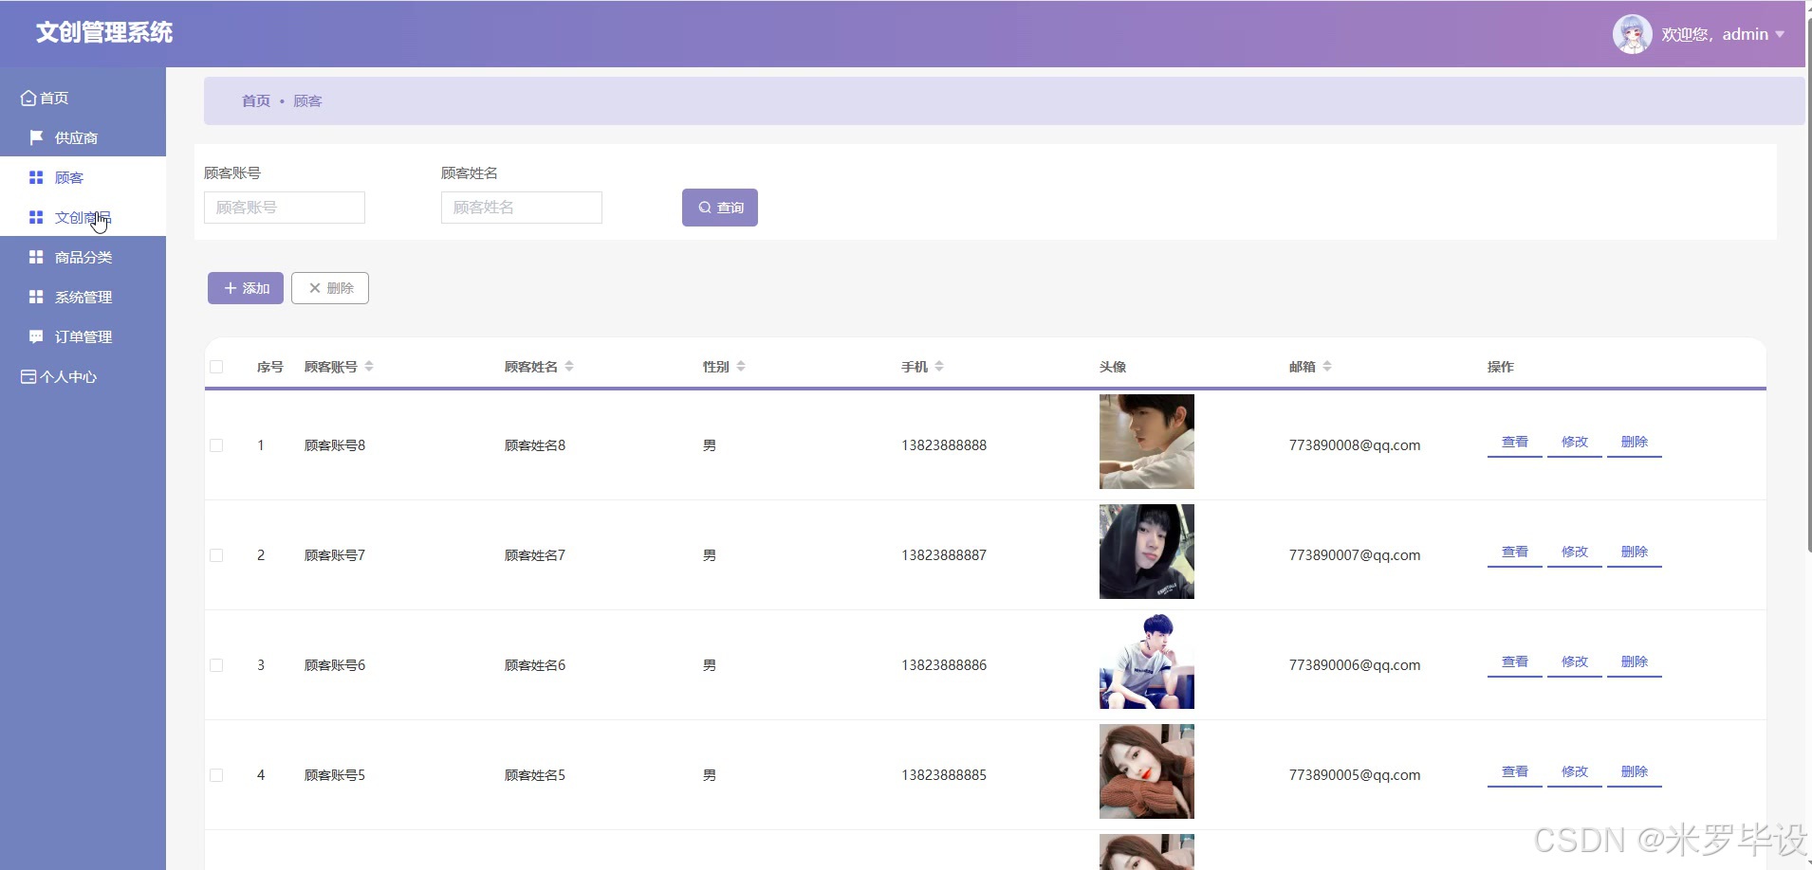This screenshot has width=1812, height=870.
Task: Click 查看 for 顾客账号8
Action: pyautogui.click(x=1515, y=443)
